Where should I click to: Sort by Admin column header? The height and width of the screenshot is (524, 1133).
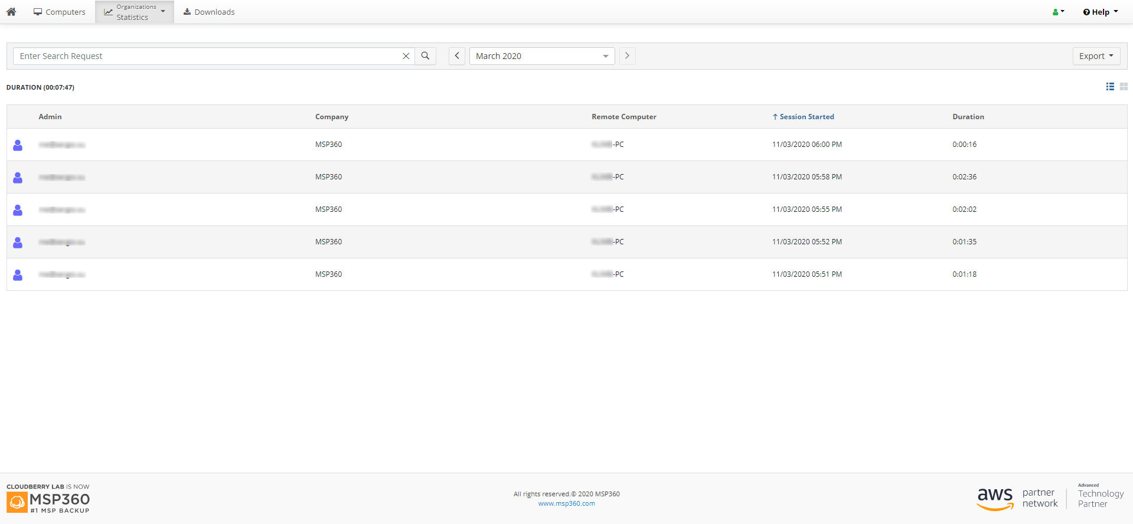coord(50,117)
